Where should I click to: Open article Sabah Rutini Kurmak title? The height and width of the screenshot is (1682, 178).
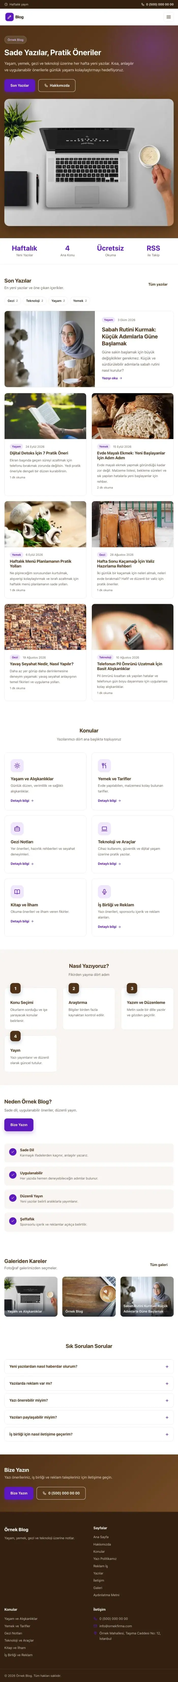click(x=129, y=336)
